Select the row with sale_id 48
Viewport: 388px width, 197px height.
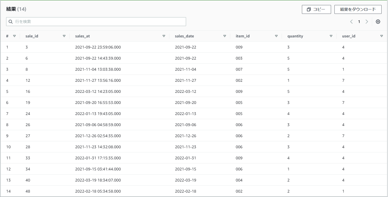[194, 191]
